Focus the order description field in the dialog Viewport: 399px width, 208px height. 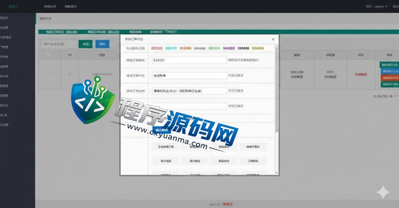[189, 91]
